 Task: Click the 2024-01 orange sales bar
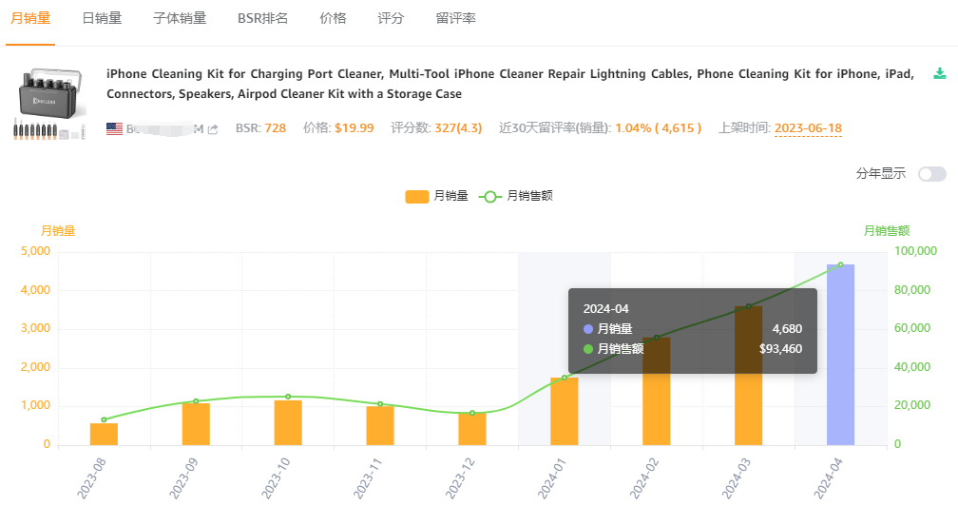[x=564, y=411]
